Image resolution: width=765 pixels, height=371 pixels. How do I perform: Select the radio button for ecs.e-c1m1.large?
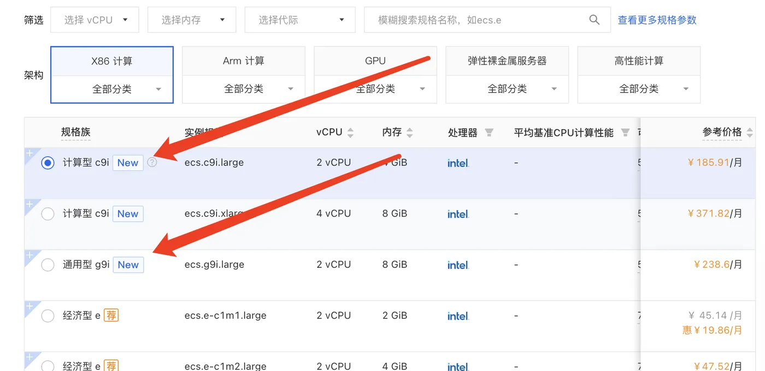(x=48, y=315)
